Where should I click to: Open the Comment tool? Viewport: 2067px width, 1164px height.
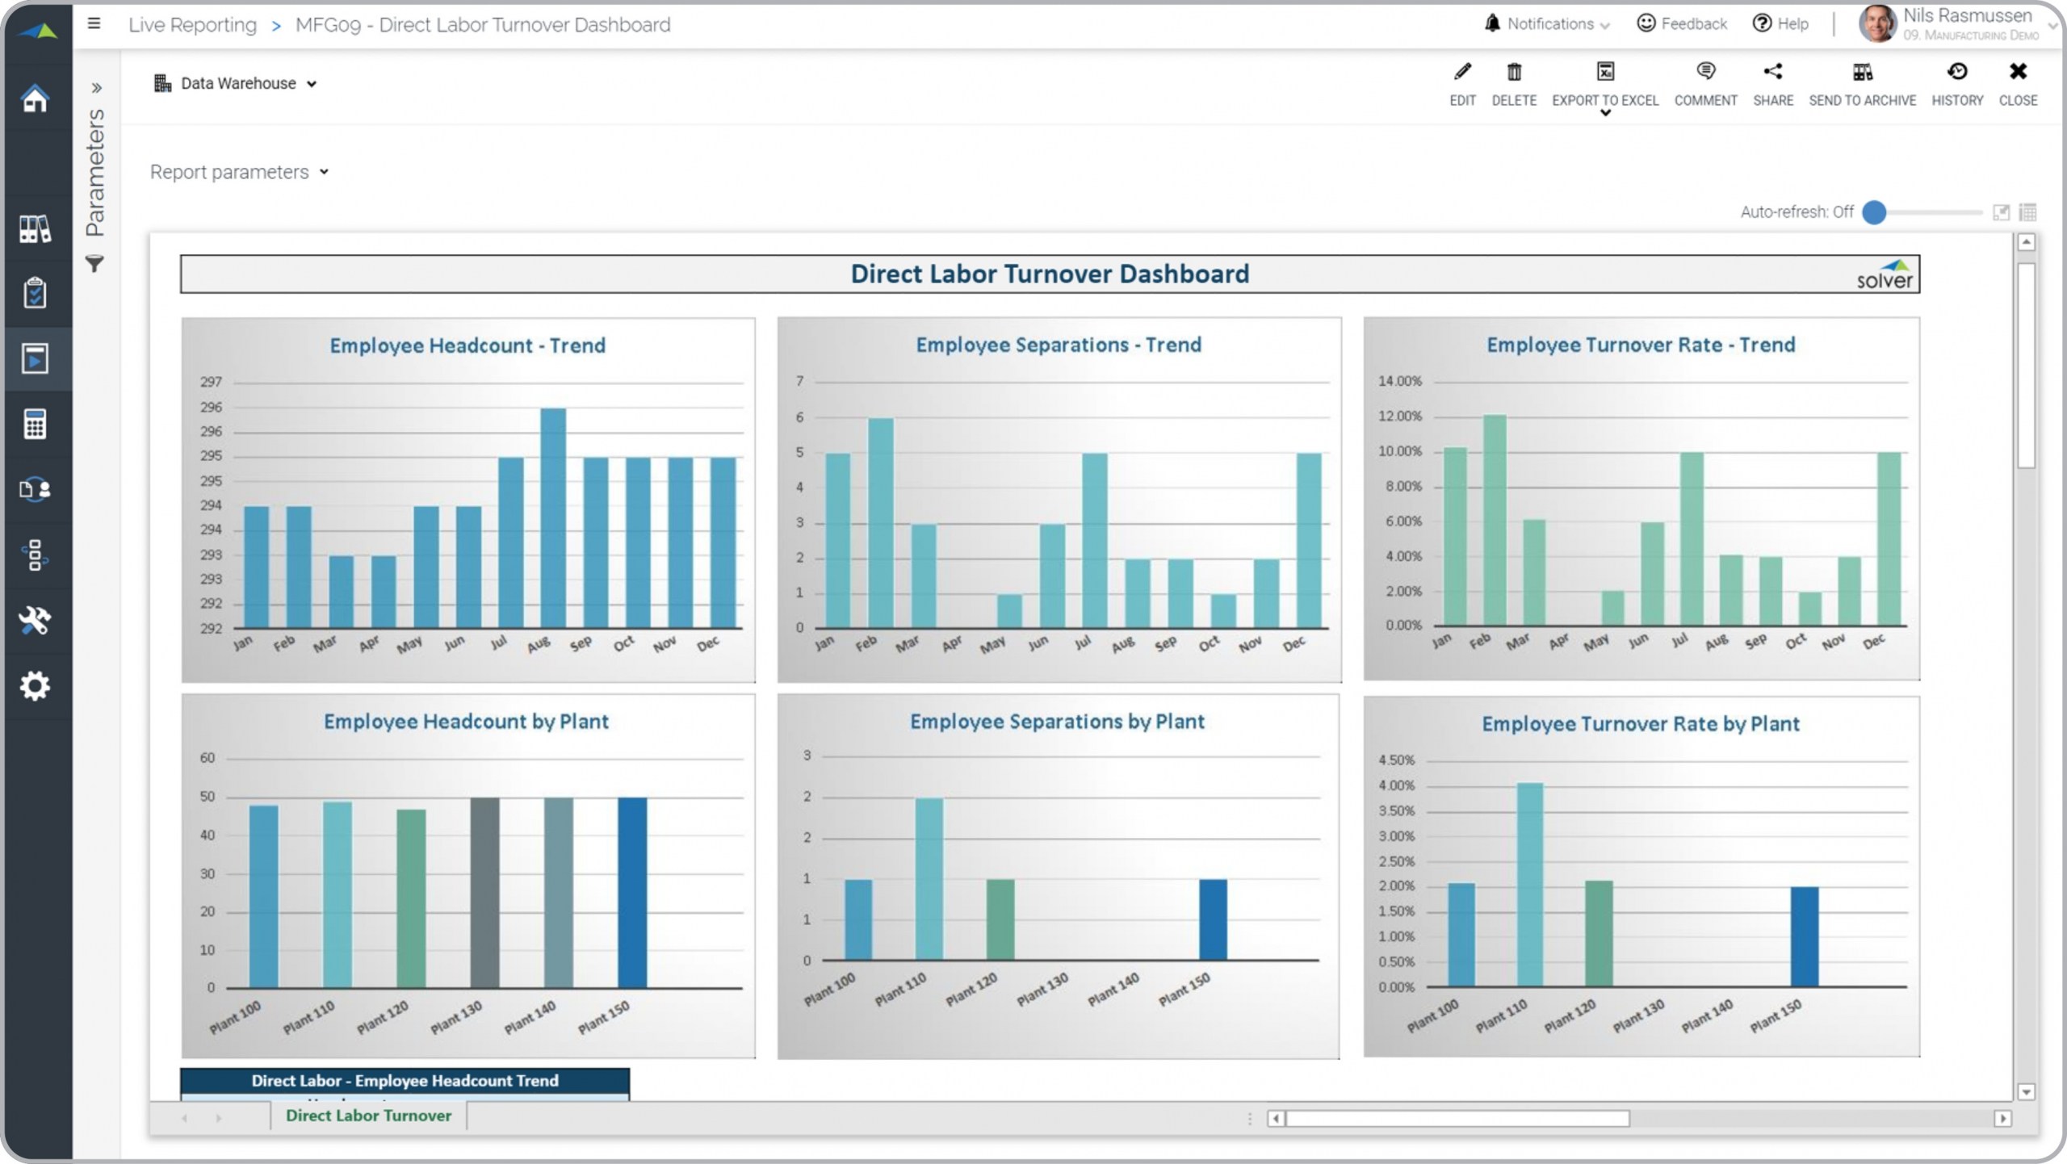(1705, 73)
